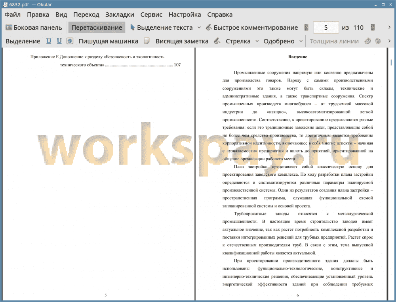Open the Файл menu
The width and height of the screenshot is (396, 302).
tap(12, 15)
